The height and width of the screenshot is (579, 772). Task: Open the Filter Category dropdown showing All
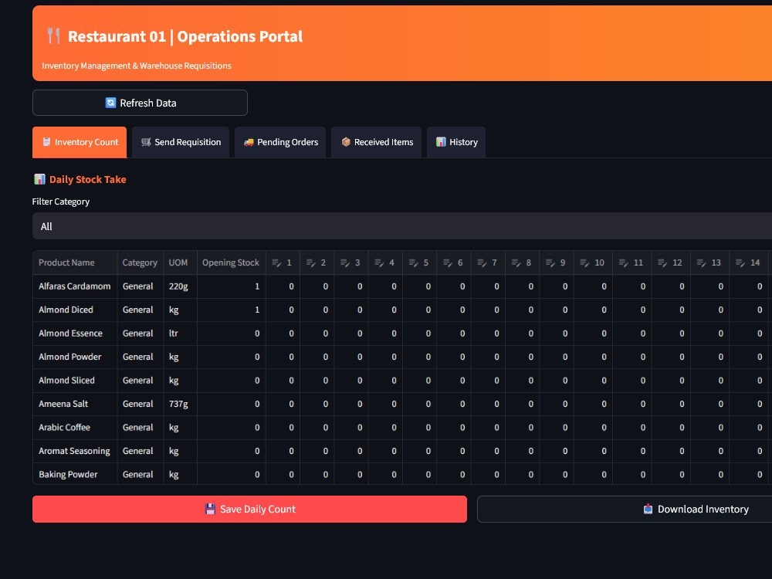tap(402, 226)
